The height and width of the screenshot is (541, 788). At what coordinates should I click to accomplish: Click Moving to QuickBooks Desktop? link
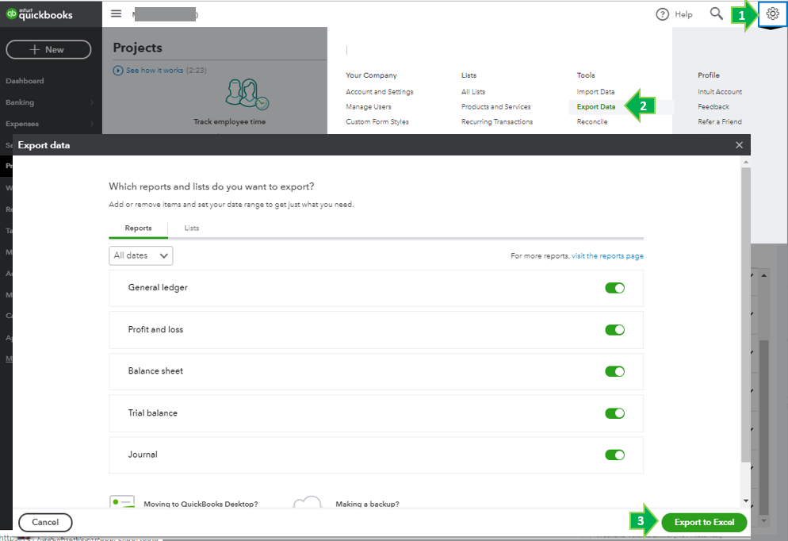[201, 504]
